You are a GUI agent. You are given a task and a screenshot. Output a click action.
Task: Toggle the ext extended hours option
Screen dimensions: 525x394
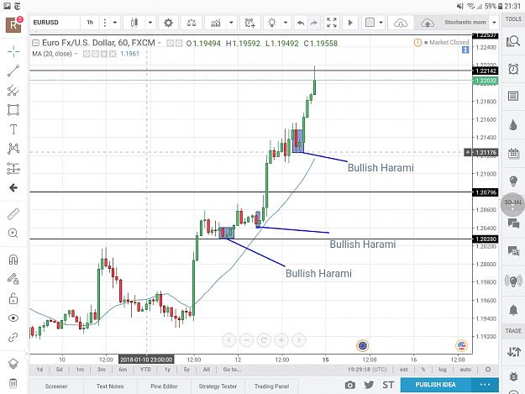point(404,370)
